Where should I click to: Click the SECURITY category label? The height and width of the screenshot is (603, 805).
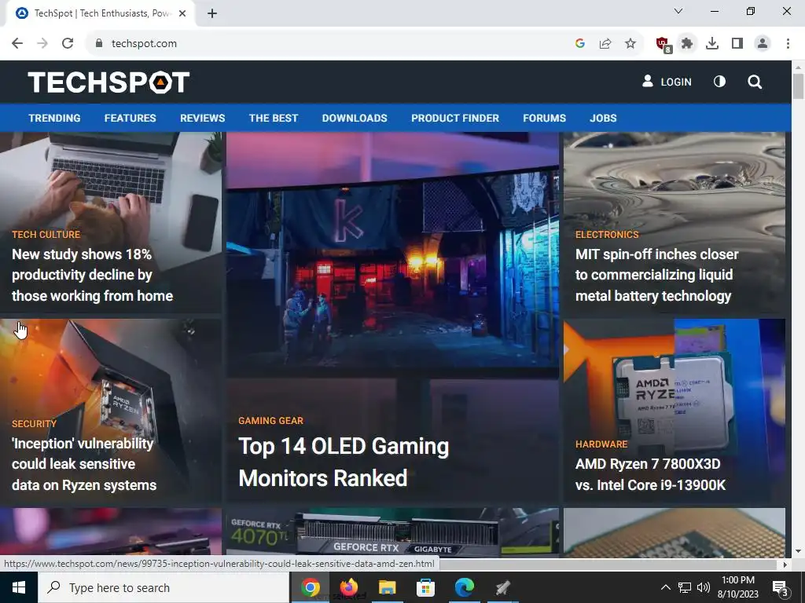point(34,423)
